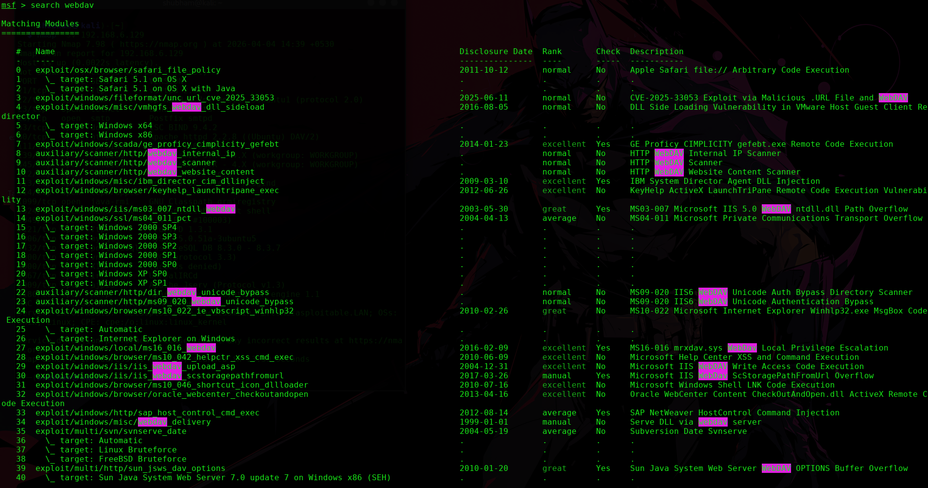
Task: Click the iis_webdav_upload_asp module path
Action: point(135,367)
